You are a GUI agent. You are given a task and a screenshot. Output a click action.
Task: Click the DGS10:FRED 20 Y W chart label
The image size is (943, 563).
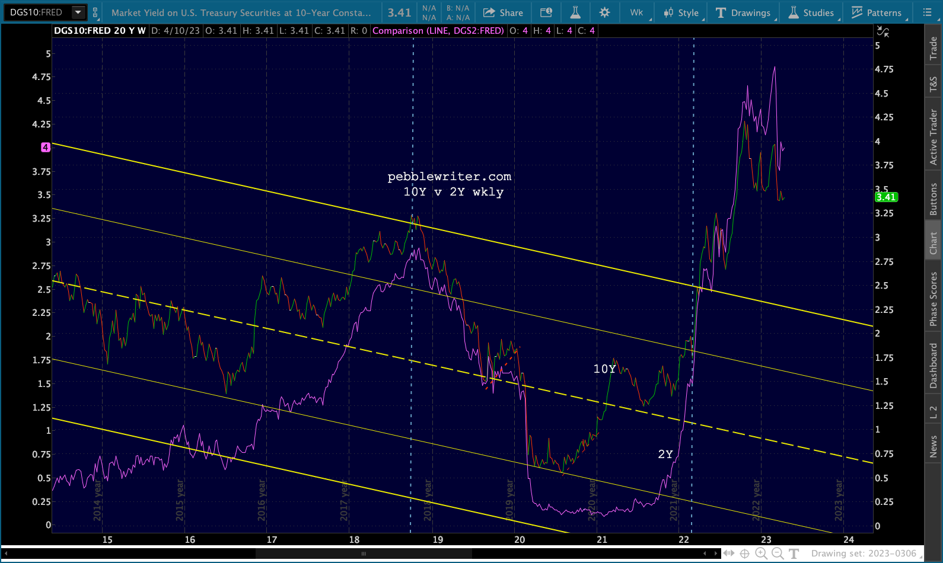coord(100,31)
